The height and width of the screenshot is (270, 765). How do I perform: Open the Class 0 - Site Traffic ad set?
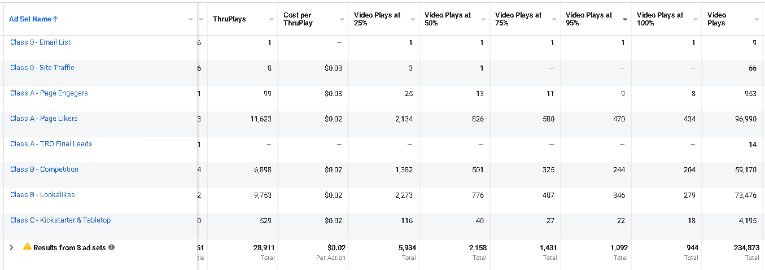coord(42,68)
